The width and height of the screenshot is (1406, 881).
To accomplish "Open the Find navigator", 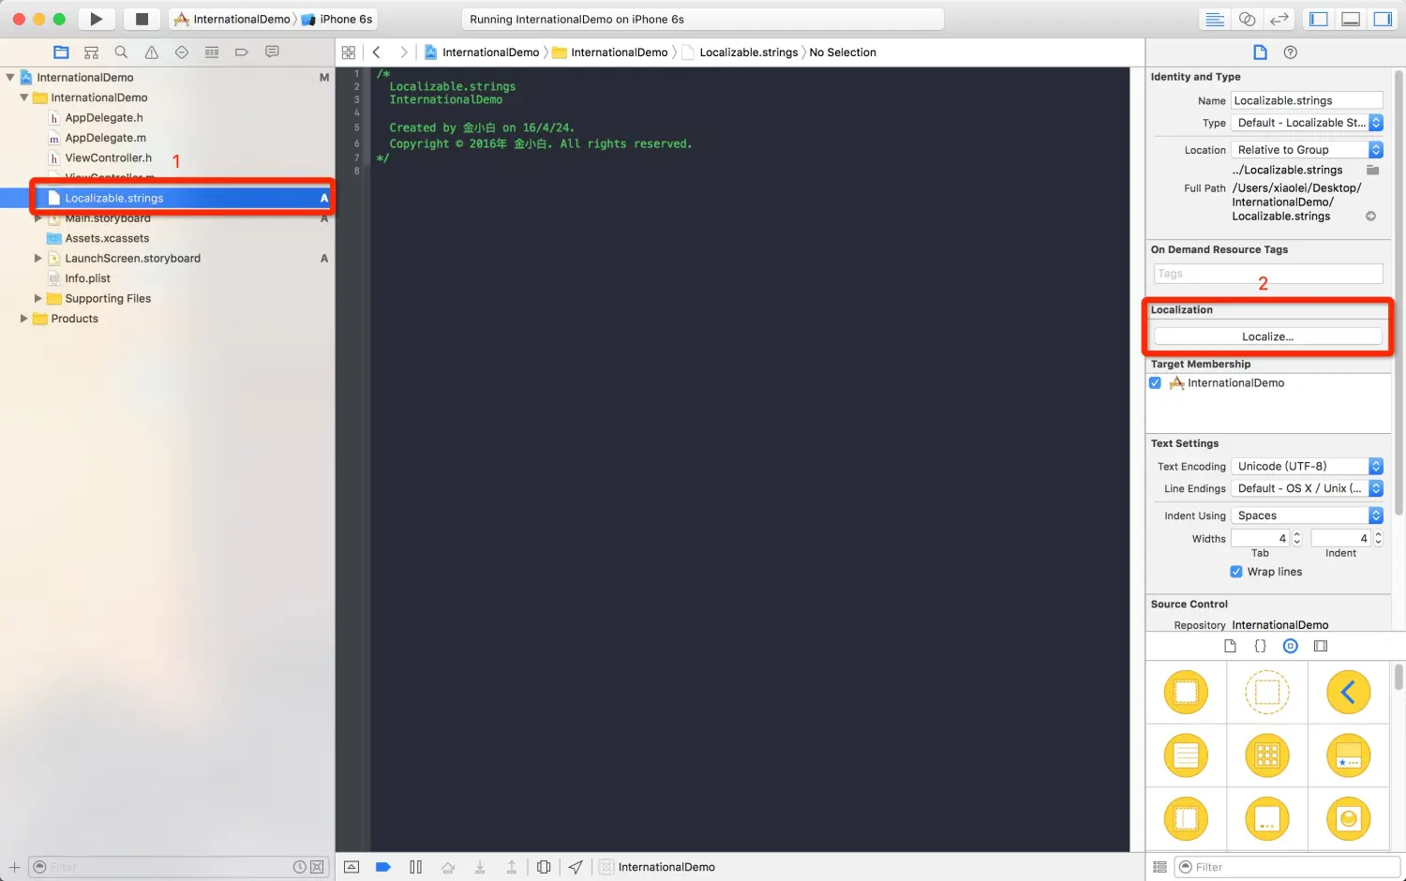I will coord(121,52).
